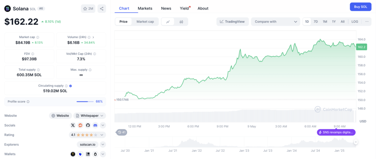Click the Solana logo icon
The width and height of the screenshot is (376, 159).
(x=8, y=9)
